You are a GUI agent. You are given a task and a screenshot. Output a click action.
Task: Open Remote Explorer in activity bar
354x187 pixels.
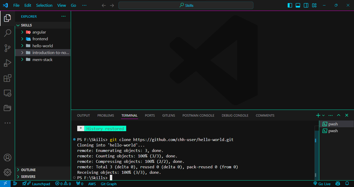8,93
